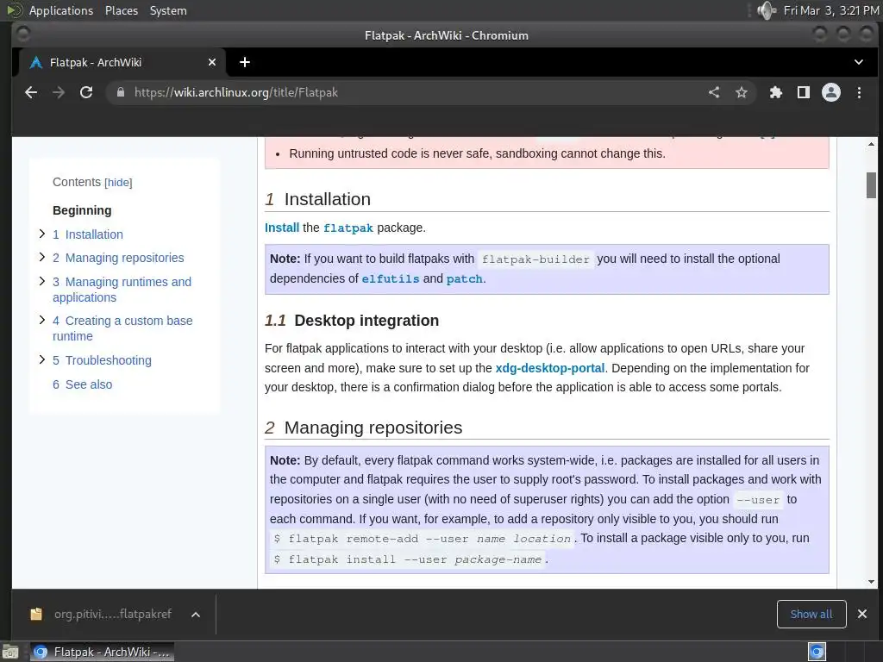Click the clock showing Fri Mar 3
The height and width of the screenshot is (662, 883).
[x=831, y=10]
